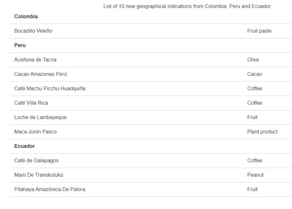This screenshot has height=209, width=292.
Task: Click the Peanut product type cell
Action: [x=255, y=175]
